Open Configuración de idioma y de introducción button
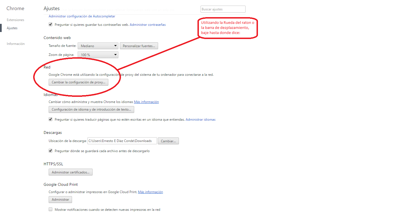The width and height of the screenshot is (400, 215). point(91,109)
